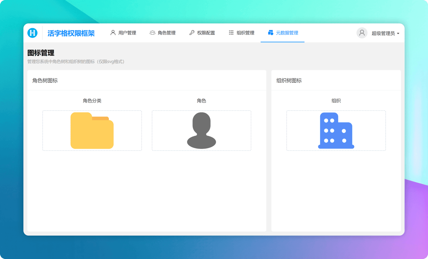428x259 pixels.
Task: Select the 元数据管理 tab
Action: coord(283,33)
